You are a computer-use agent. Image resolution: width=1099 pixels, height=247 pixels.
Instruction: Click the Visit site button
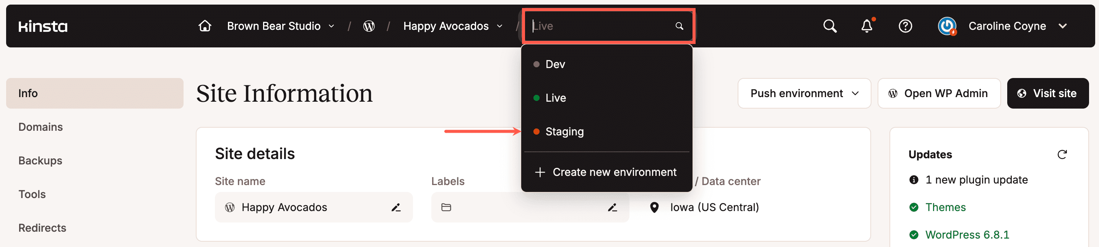point(1048,93)
